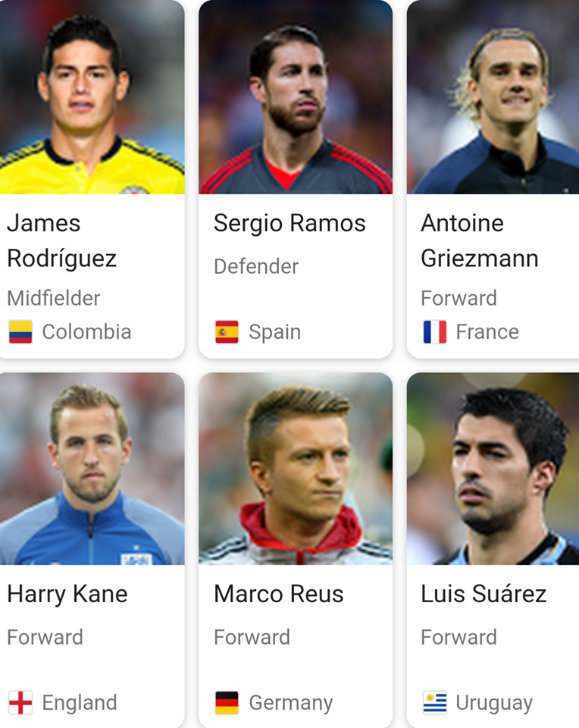Click the Uruguay flag icon

435,702
